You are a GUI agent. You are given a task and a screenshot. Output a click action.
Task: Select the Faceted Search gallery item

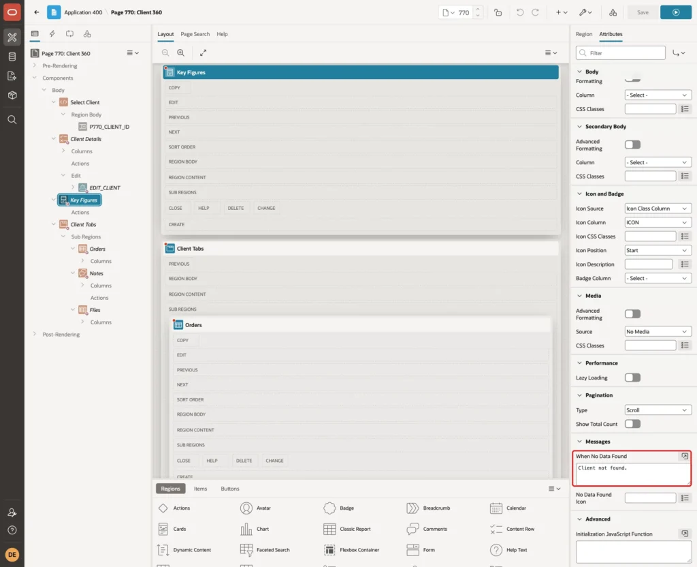[265, 550]
